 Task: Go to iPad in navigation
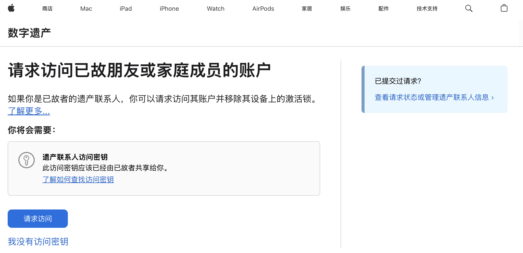pyautogui.click(x=126, y=9)
